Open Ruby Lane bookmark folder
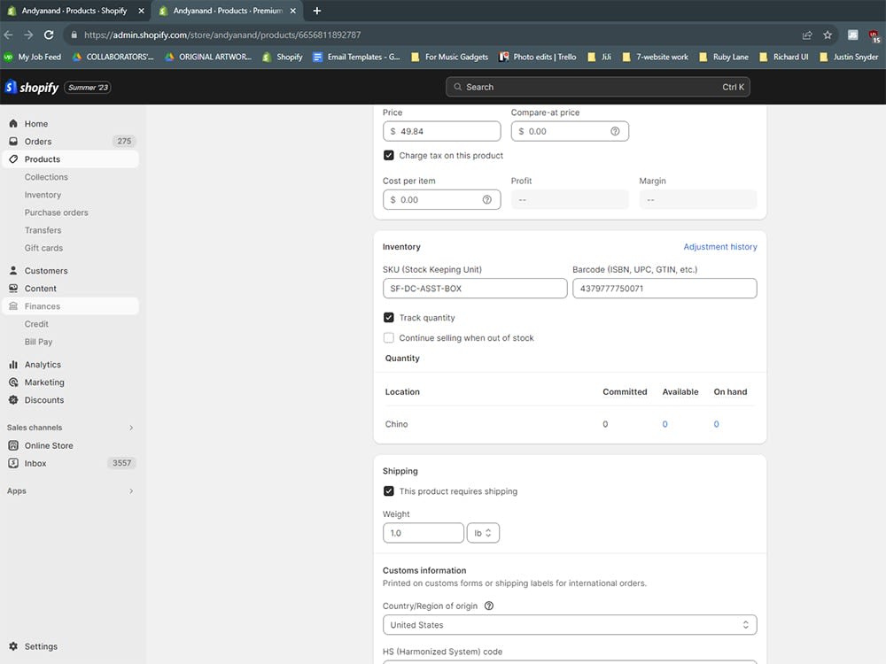The width and height of the screenshot is (886, 664). tap(724, 57)
